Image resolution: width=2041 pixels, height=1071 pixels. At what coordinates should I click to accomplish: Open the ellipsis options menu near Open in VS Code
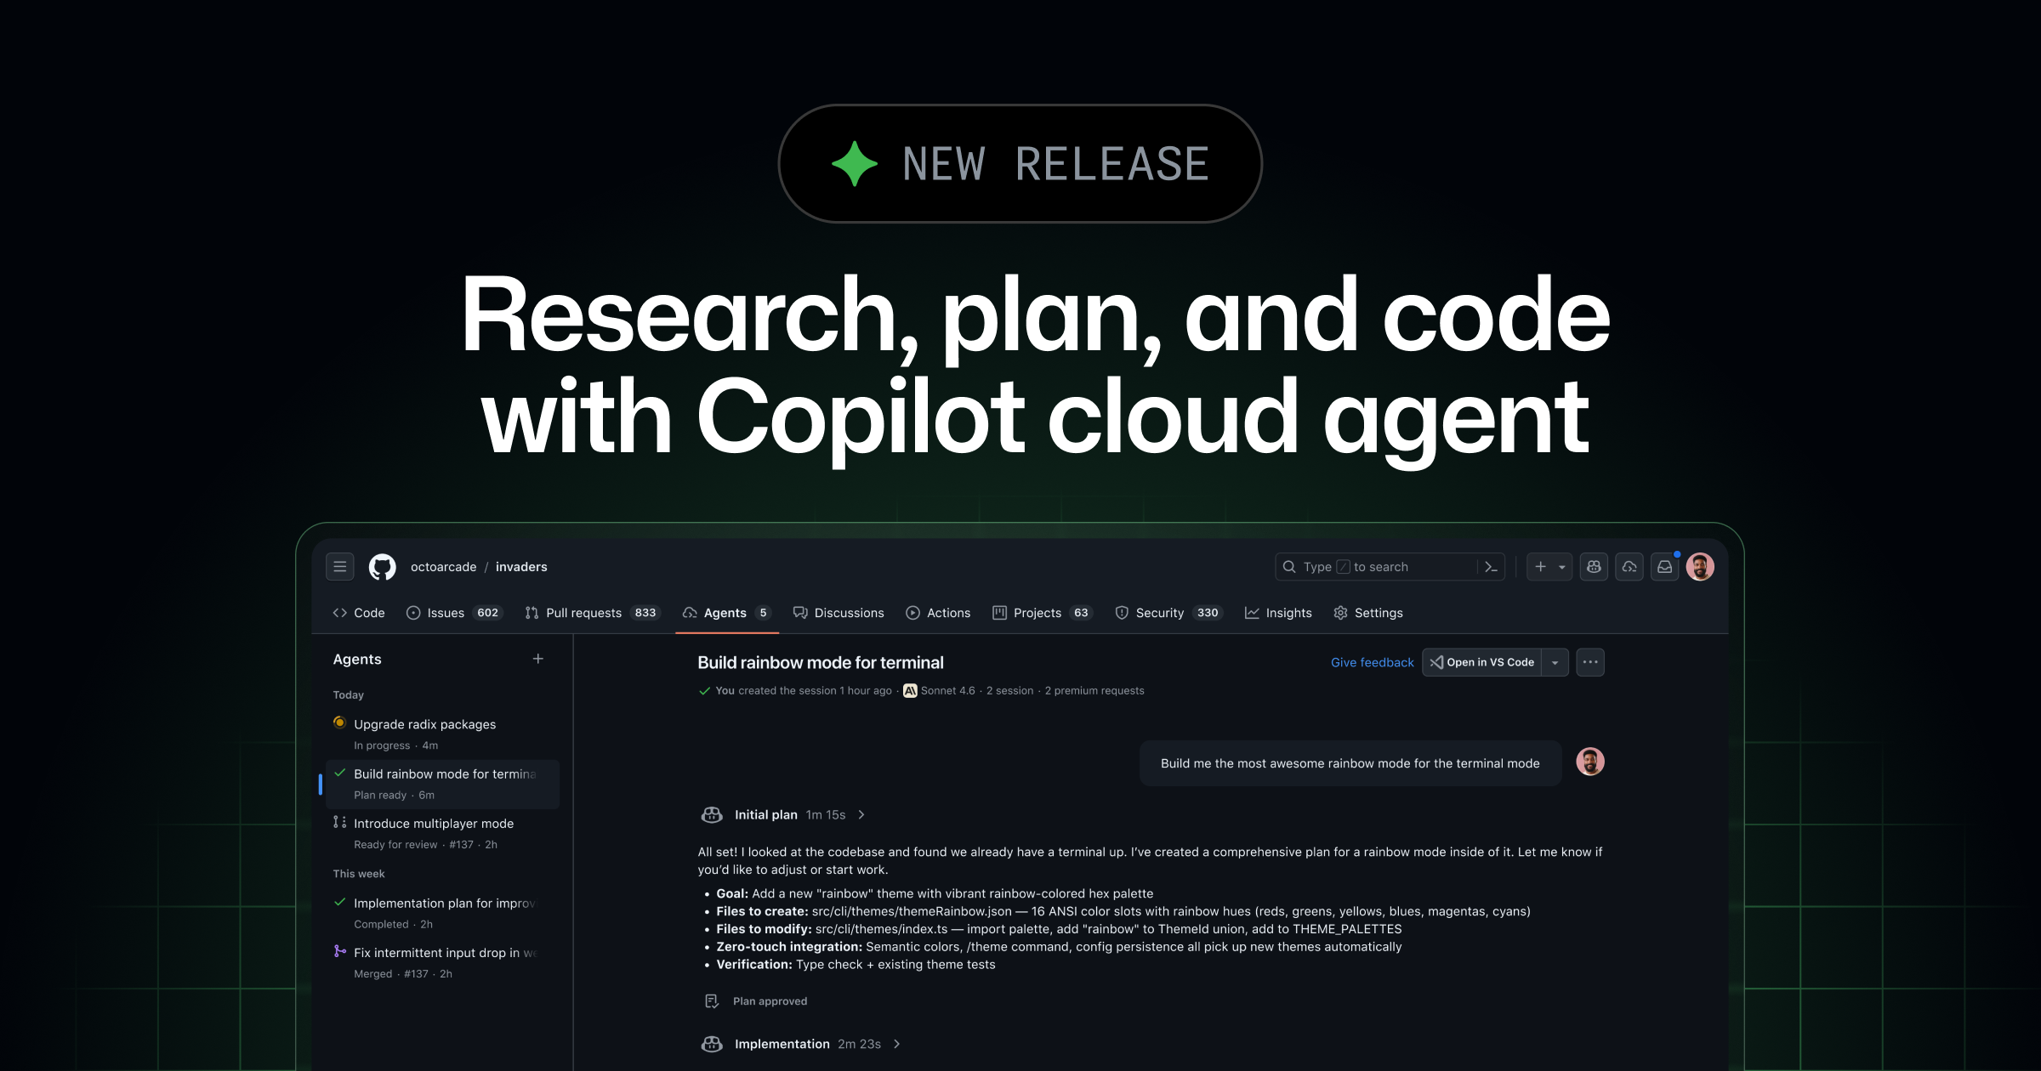coord(1589,662)
